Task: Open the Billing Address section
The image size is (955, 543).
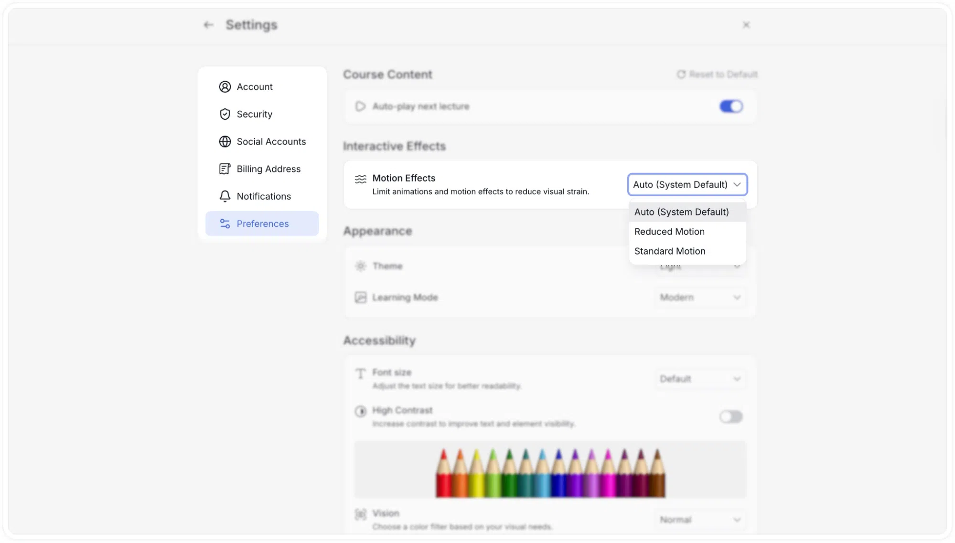Action: (262, 169)
